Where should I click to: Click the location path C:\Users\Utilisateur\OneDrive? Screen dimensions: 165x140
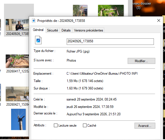[x=102, y=74]
